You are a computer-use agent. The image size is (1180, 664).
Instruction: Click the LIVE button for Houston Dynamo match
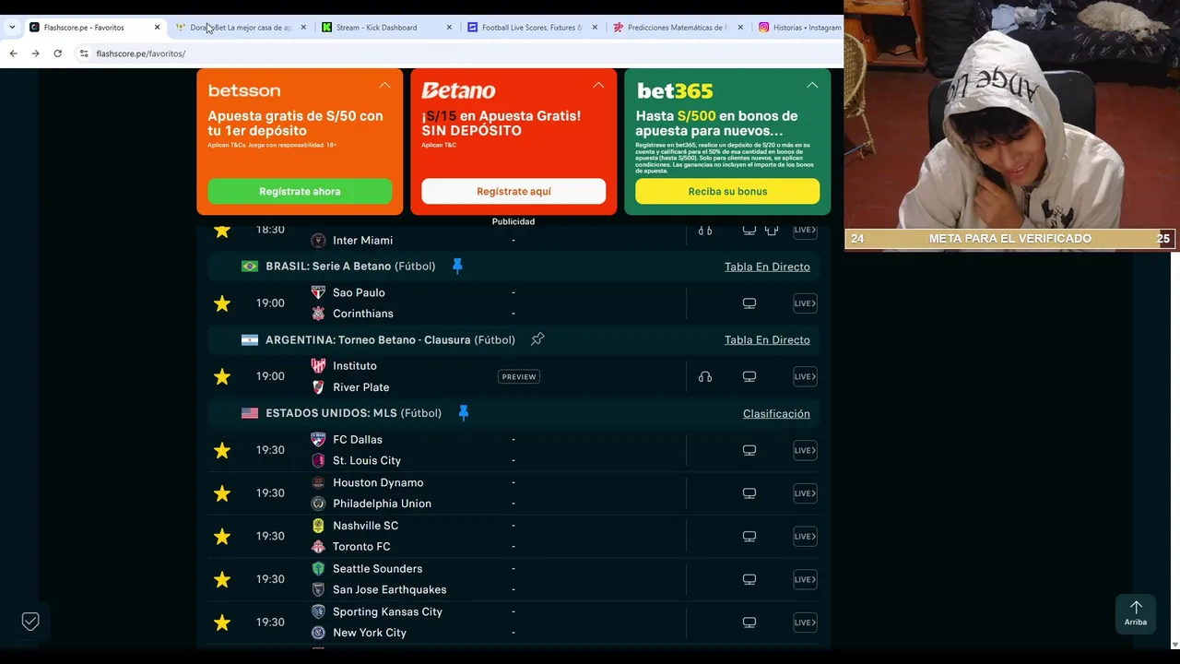click(x=805, y=493)
